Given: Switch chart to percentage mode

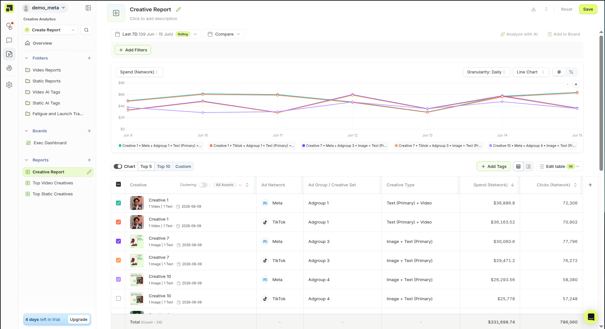Looking at the screenshot, I should coord(571,72).
